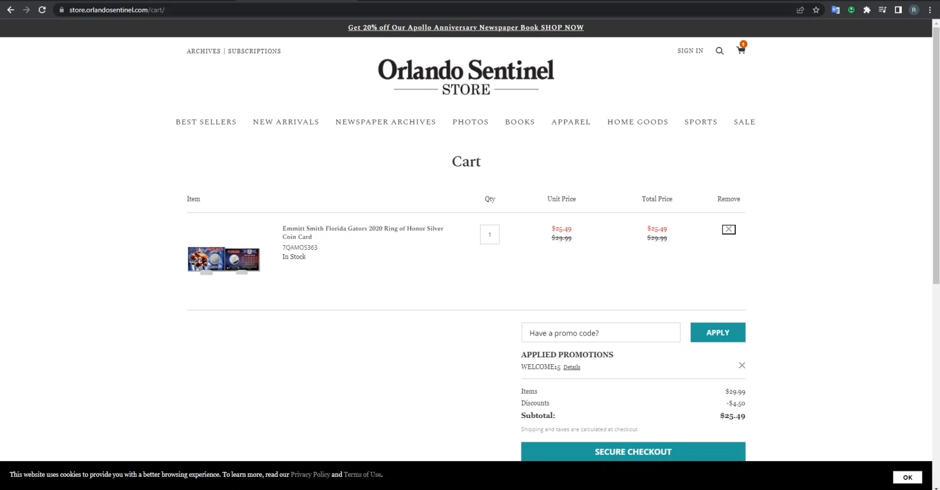This screenshot has height=490, width=940.
Task: Click the browser address bar URL
Action: (x=117, y=10)
